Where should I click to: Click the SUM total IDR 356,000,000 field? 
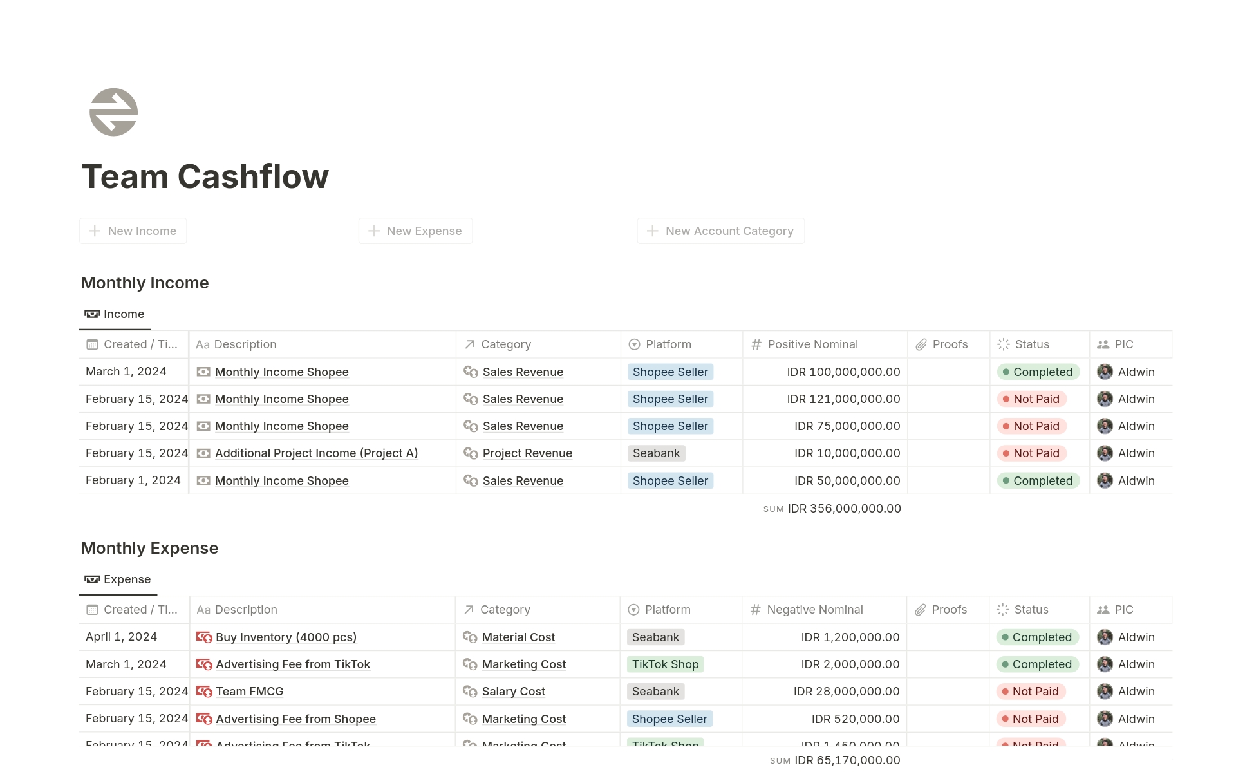point(832,507)
